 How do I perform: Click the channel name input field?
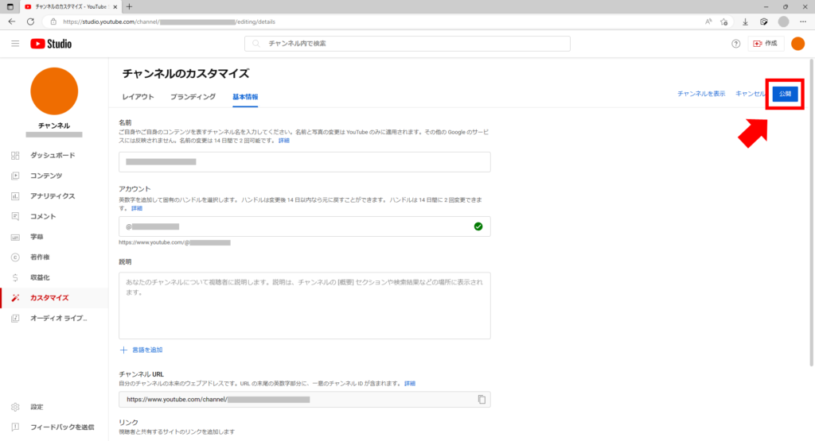tap(305, 162)
